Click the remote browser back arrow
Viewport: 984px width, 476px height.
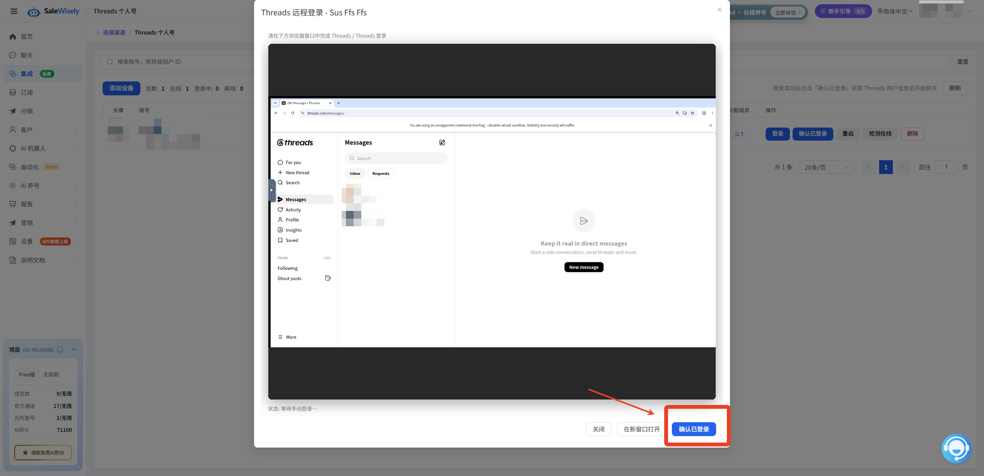(x=276, y=113)
